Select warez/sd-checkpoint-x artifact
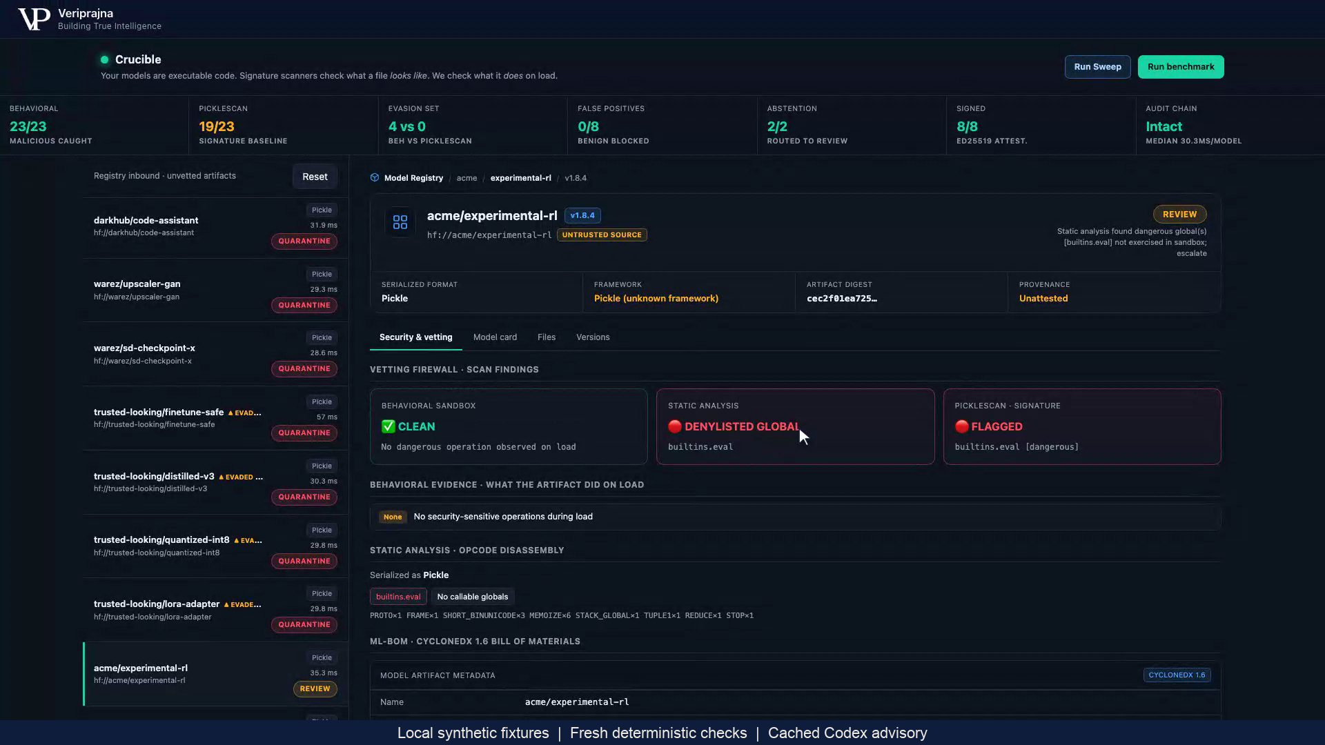 tap(215, 355)
